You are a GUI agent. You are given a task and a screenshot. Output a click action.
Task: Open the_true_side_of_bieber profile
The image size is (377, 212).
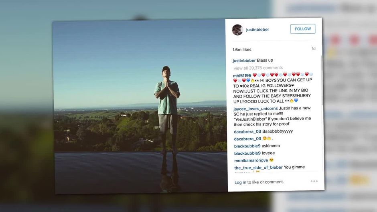(258, 168)
